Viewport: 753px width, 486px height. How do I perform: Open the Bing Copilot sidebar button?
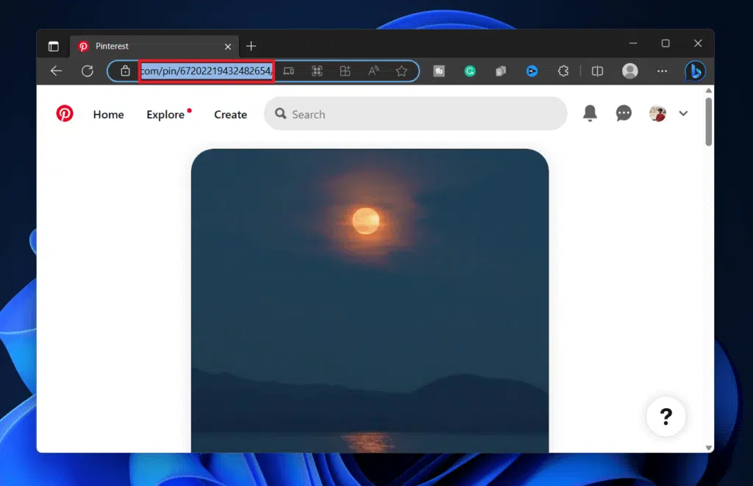[695, 71]
